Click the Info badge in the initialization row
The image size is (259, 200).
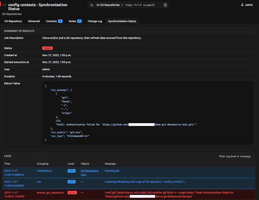72,171
